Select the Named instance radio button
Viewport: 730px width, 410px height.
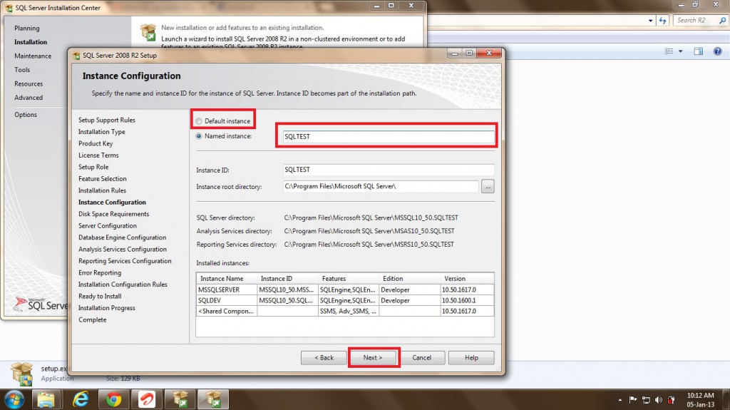(199, 135)
